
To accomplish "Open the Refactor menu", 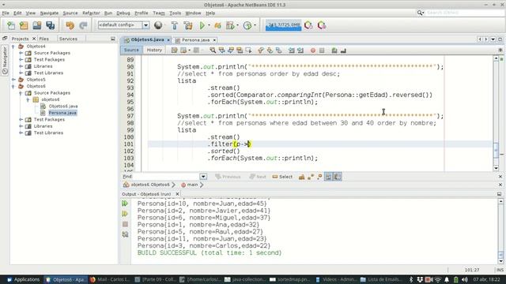I will [x=91, y=13].
